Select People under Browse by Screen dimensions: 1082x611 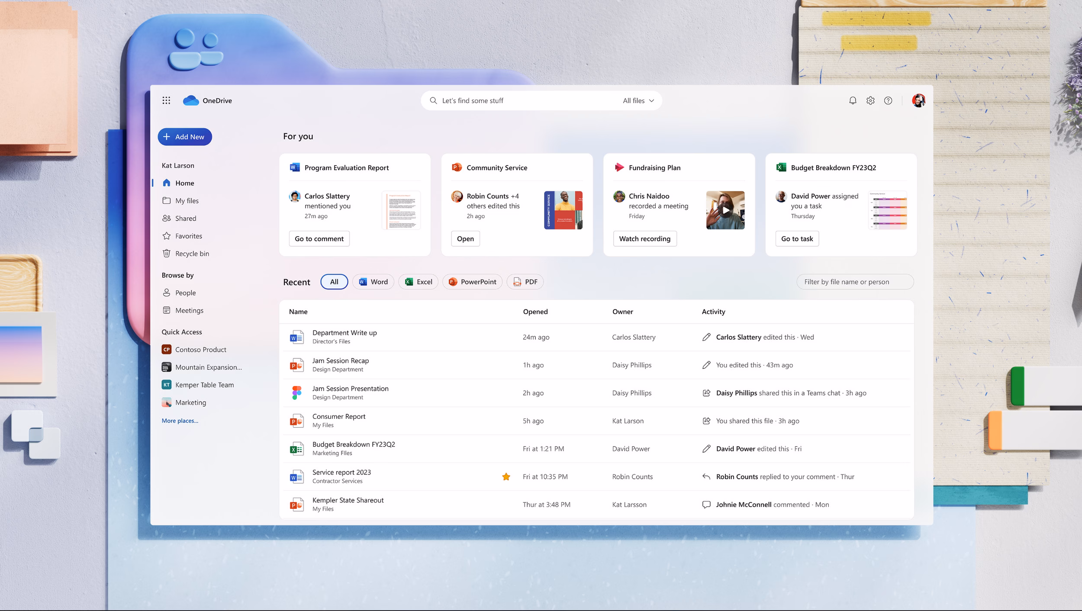tap(185, 293)
